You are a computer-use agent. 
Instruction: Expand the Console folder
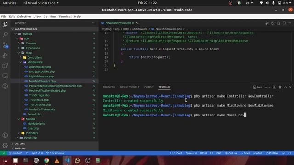(x=54, y=43)
